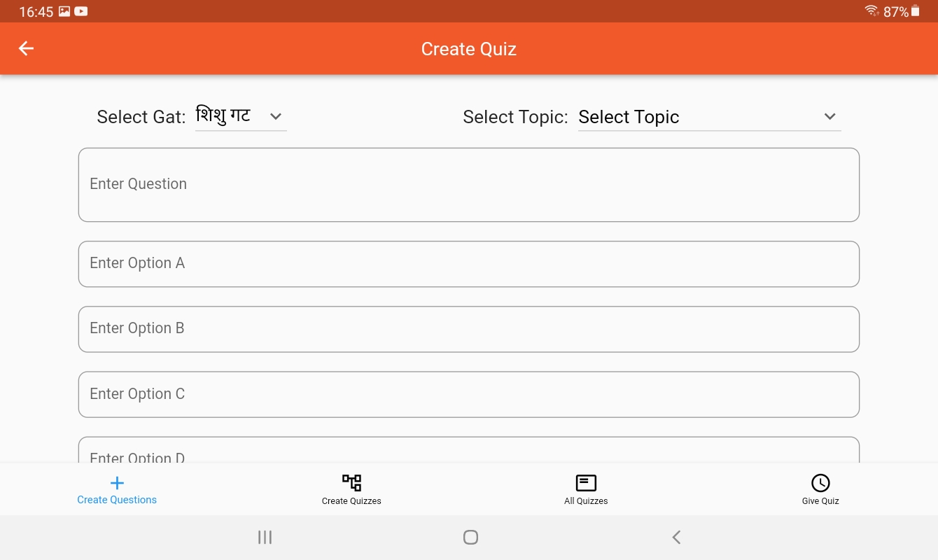Tap the back arrow in header
This screenshot has height=560, width=938.
pos(26,48)
